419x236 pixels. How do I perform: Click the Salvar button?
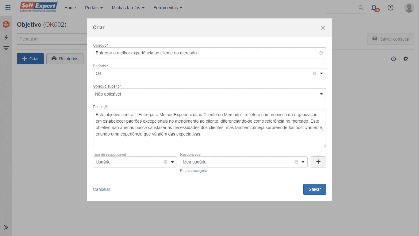pos(315,189)
